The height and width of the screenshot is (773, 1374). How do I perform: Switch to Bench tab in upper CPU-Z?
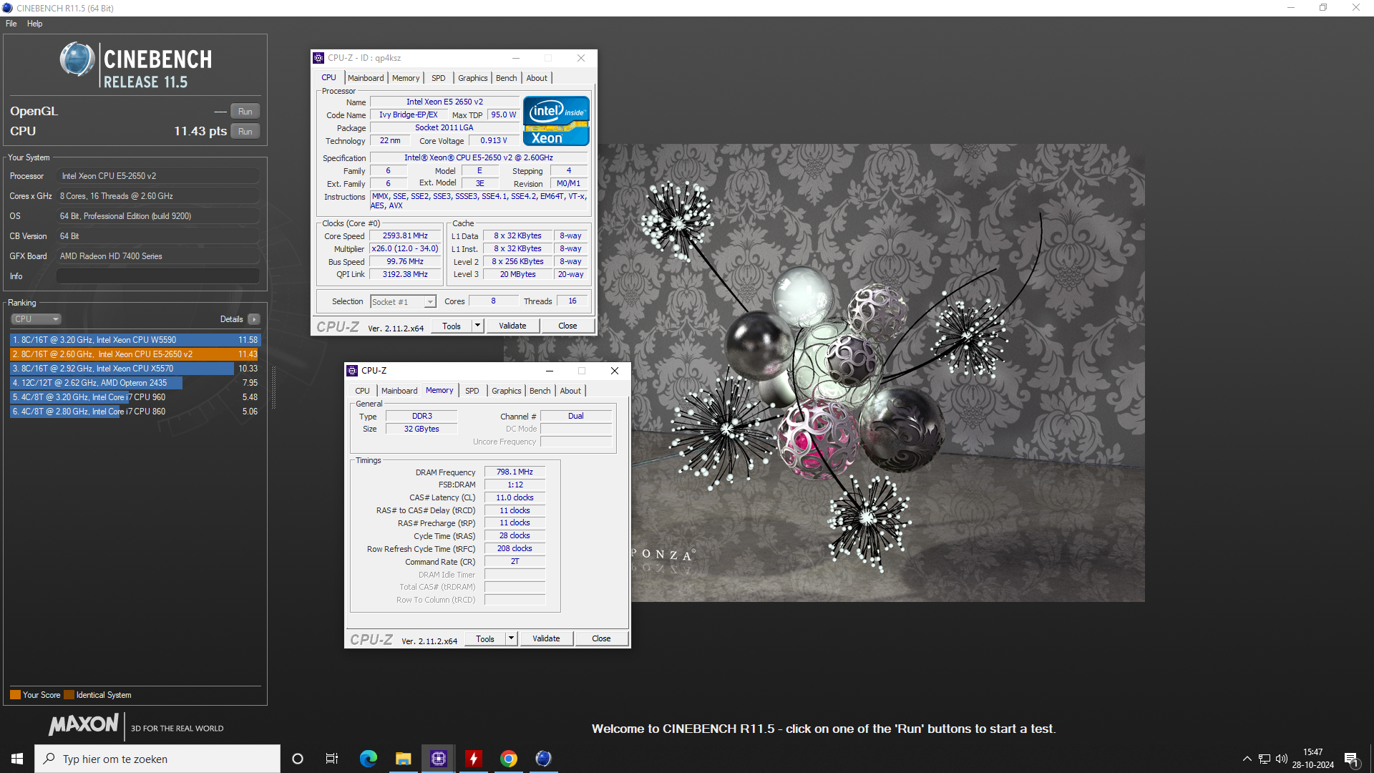pos(506,78)
